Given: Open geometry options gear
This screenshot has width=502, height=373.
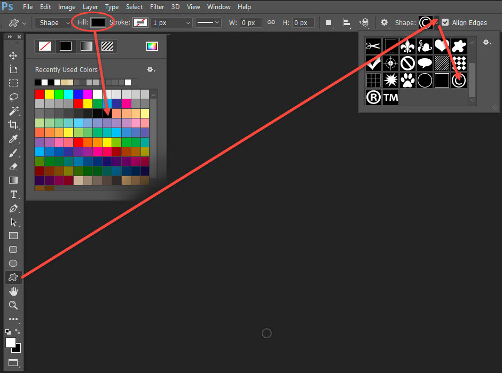Looking at the screenshot, I should 384,22.
